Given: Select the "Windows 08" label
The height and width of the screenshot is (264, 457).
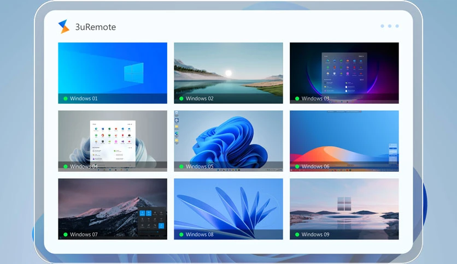Looking at the screenshot, I should click(200, 235).
